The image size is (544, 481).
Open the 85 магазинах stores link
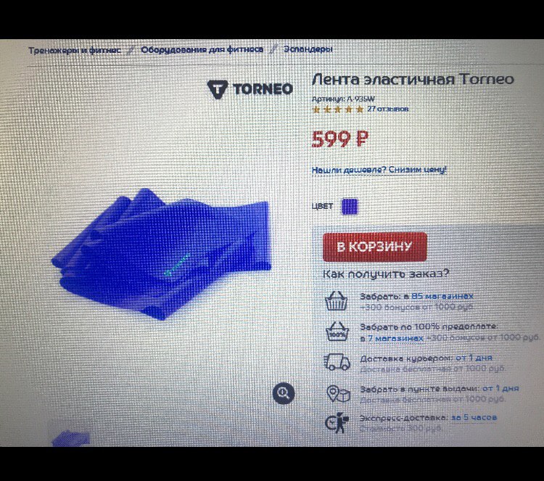(442, 296)
